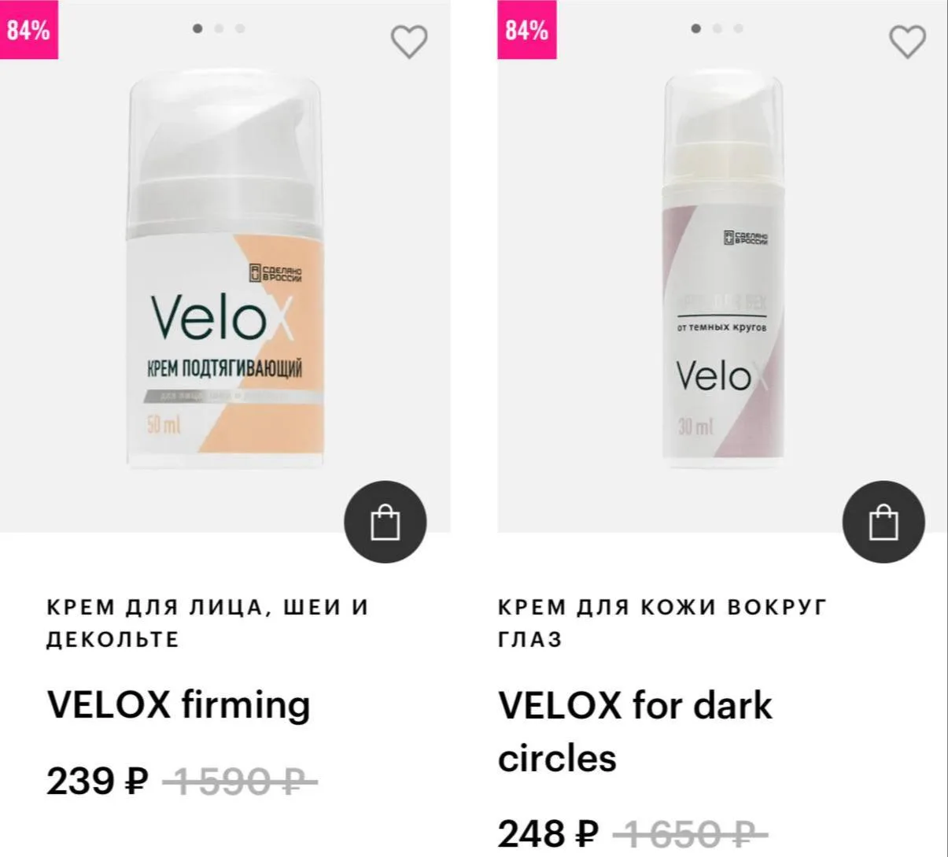Add VELOX firming cream to shopping bag
The width and height of the screenshot is (948, 857).
pos(385,523)
